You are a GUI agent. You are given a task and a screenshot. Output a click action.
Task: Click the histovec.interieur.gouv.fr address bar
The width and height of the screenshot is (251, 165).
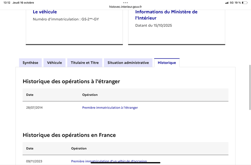(x=125, y=6)
